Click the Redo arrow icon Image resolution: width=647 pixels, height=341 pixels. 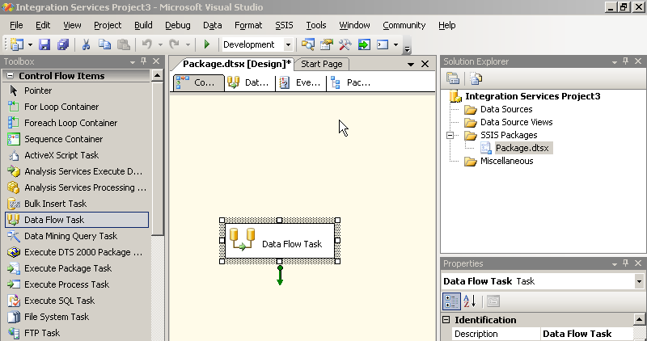pyautogui.click(x=174, y=44)
